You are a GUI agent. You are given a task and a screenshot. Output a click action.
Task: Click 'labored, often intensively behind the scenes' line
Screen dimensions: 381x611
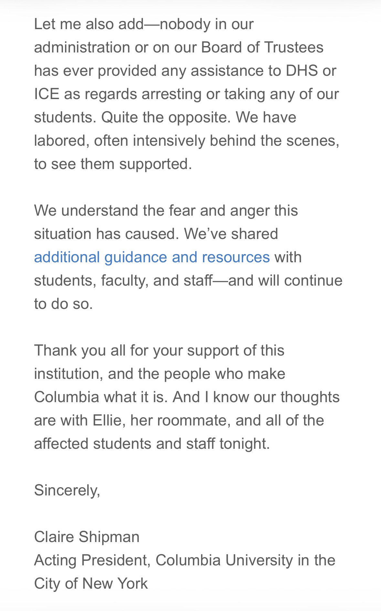point(186,141)
